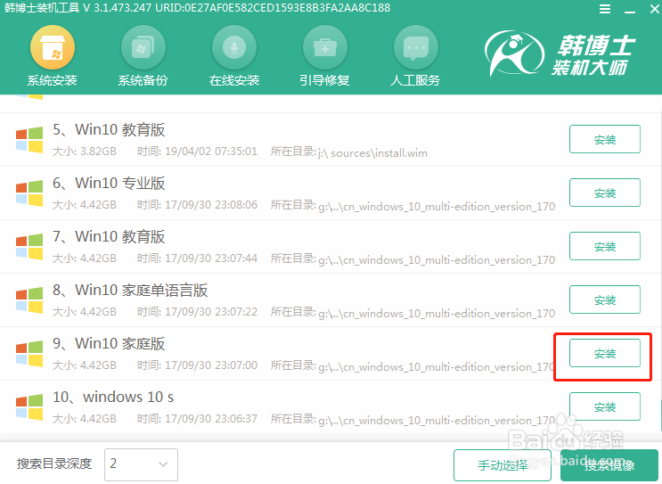Click the timestamp 19/04/02 07:35:01
Screen dimensions: 662x484
click(210, 152)
